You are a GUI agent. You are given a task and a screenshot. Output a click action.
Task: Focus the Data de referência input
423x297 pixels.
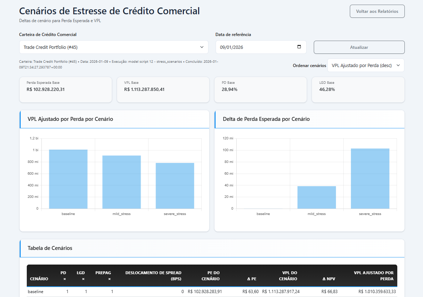[261, 47]
